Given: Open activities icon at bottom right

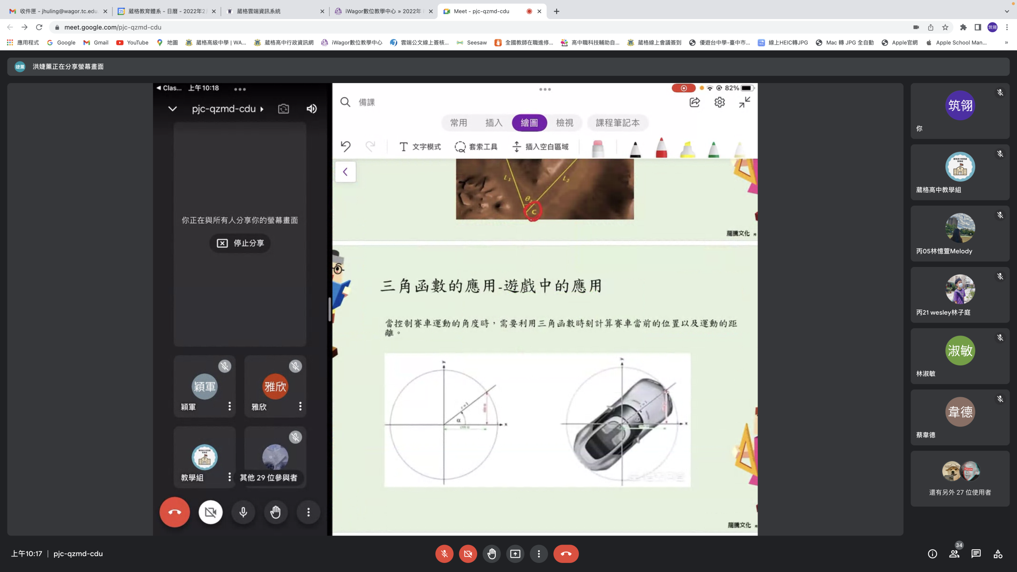Looking at the screenshot, I should pos(998,554).
